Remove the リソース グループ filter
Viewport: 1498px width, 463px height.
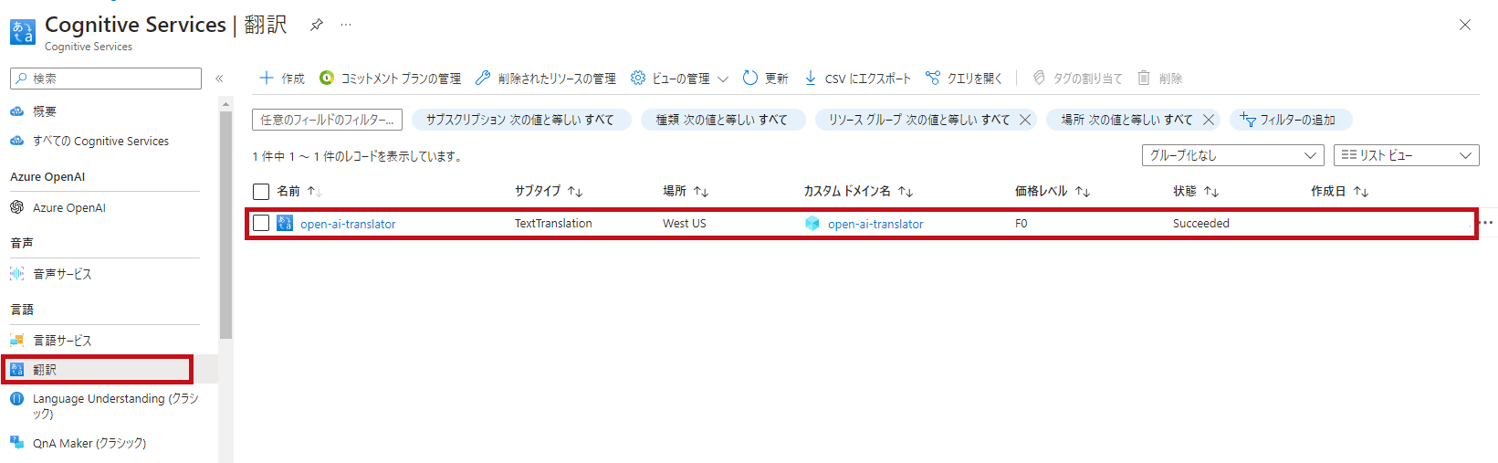click(x=1025, y=120)
